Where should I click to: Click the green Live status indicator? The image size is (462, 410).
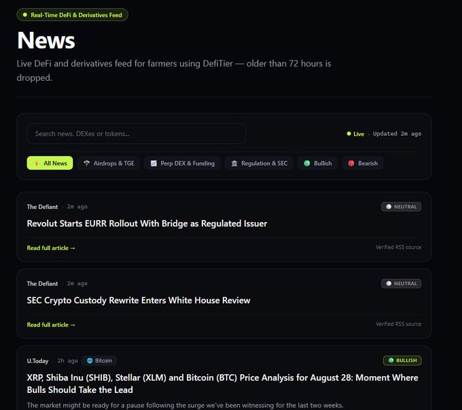355,134
